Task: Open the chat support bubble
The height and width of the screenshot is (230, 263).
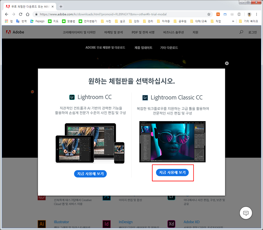Action: 246,213
